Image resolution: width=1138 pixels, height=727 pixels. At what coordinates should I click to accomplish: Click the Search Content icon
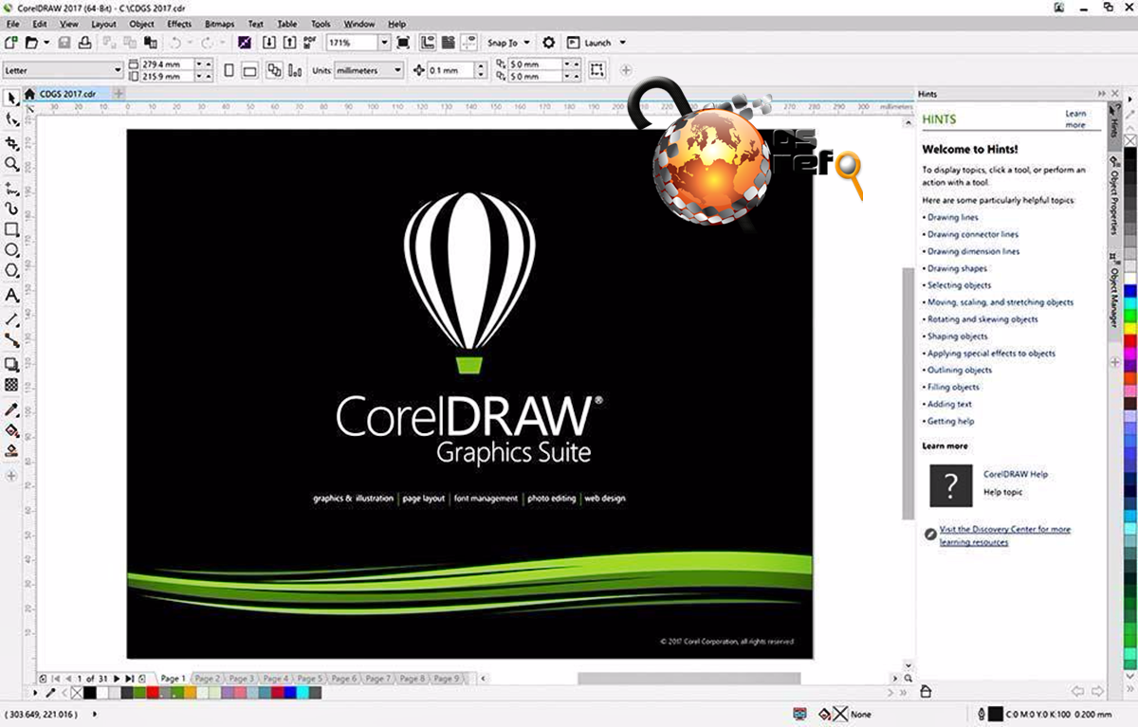click(x=244, y=43)
